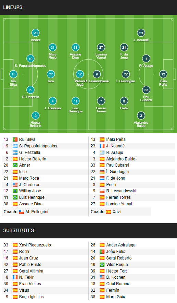Select Lamine Yamal's number 27 pitch marker
This screenshot has height=303, width=177.
point(101,47)
